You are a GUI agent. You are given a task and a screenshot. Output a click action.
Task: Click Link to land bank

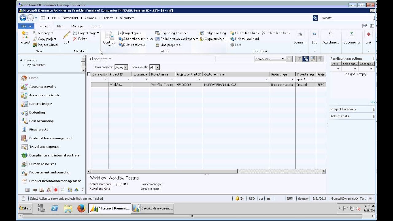click(245, 39)
